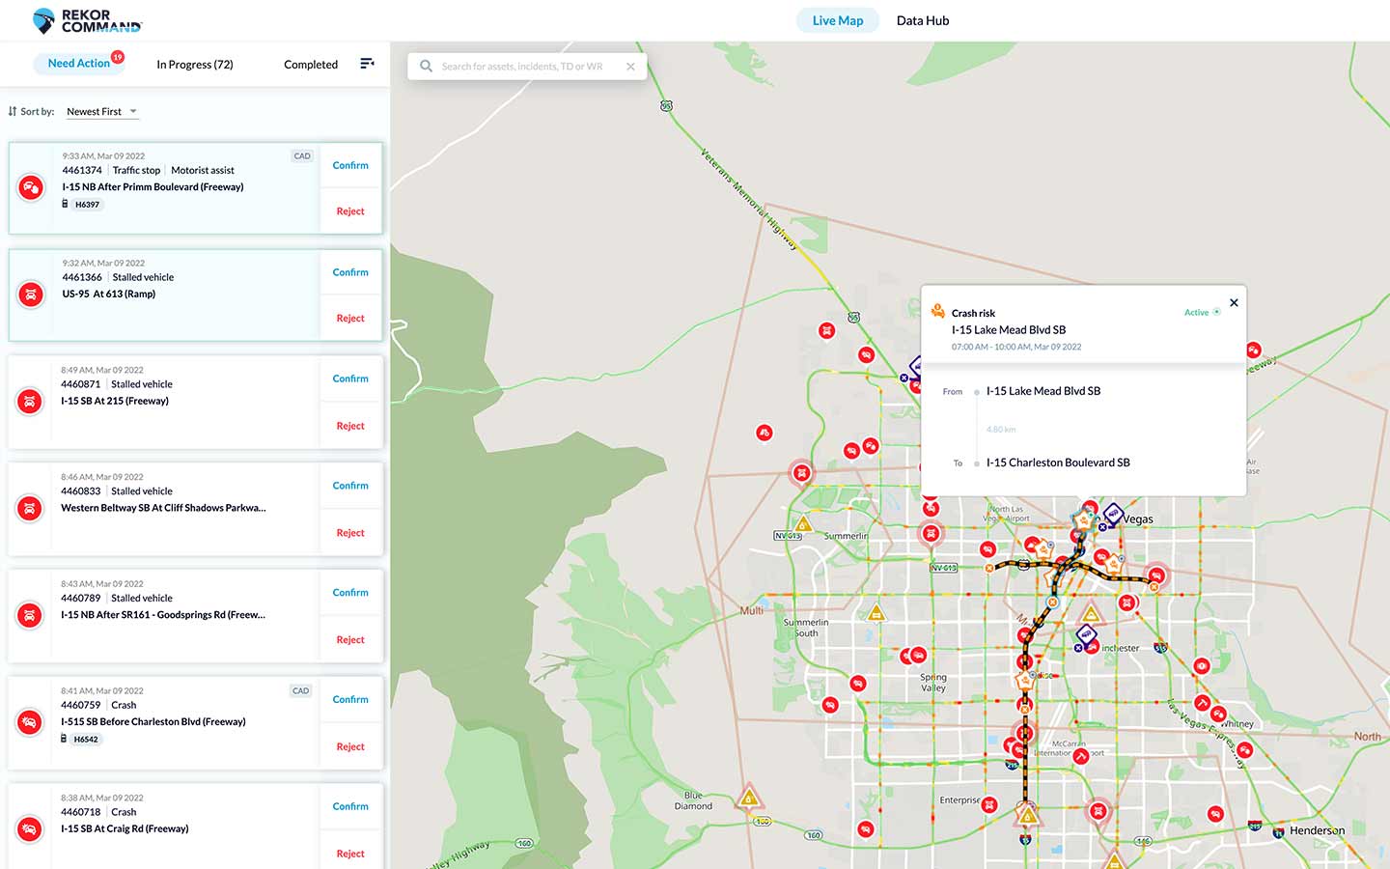Click the sort arrows icon next to Sort by

[12, 111]
